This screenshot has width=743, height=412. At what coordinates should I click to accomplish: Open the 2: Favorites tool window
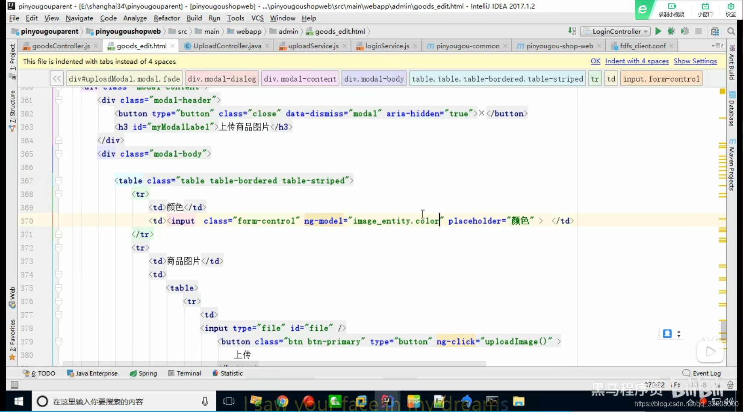coord(12,341)
